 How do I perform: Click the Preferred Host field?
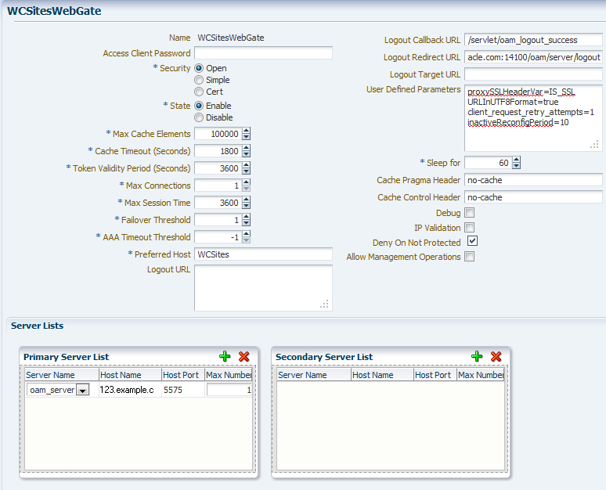pos(263,254)
